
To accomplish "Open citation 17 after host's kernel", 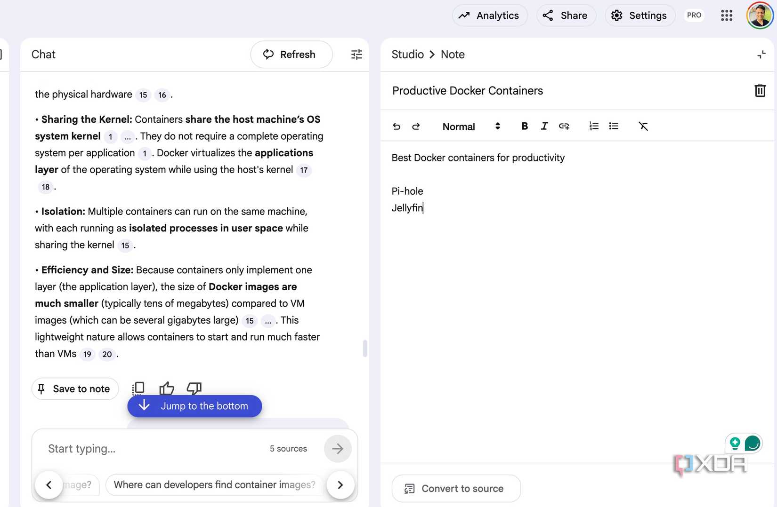I will 304,170.
